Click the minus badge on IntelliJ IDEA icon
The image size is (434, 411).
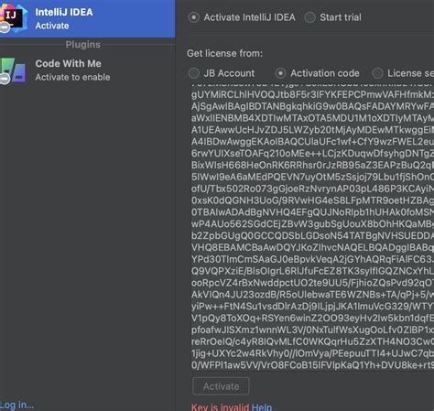pos(5,27)
